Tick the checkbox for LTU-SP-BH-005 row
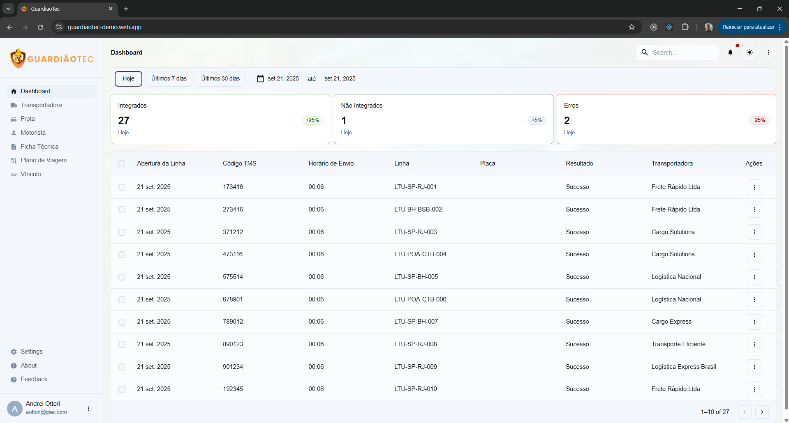The width and height of the screenshot is (789, 423). 122,277
